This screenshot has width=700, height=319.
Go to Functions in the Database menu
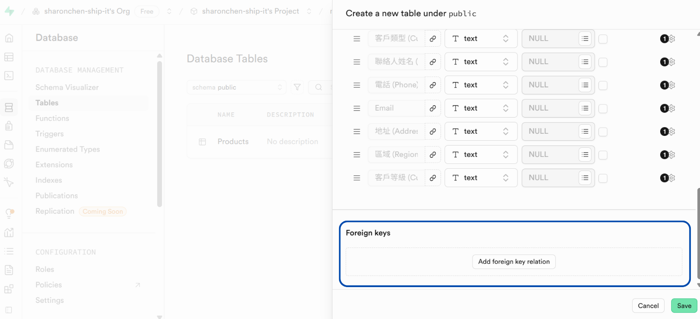[52, 118]
